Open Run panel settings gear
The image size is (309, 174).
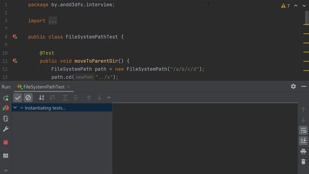click(x=293, y=87)
